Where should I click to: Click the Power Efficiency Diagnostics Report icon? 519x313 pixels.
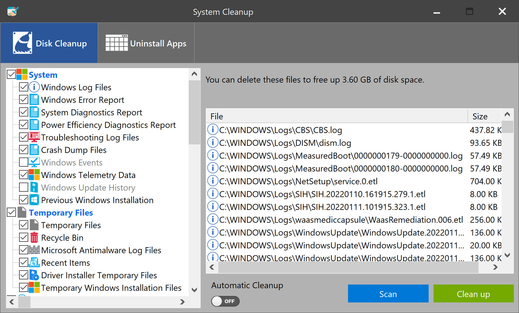click(34, 125)
